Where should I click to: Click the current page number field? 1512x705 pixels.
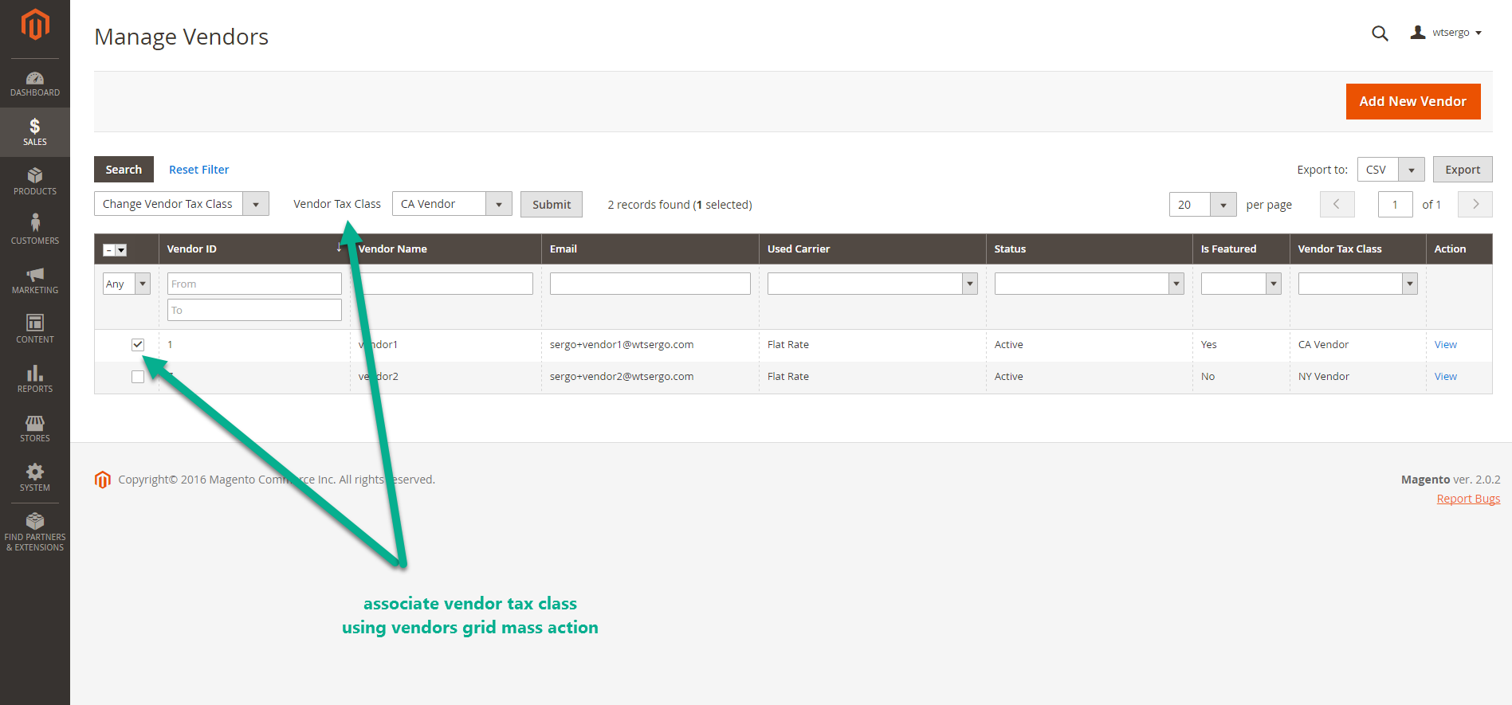pyautogui.click(x=1395, y=205)
